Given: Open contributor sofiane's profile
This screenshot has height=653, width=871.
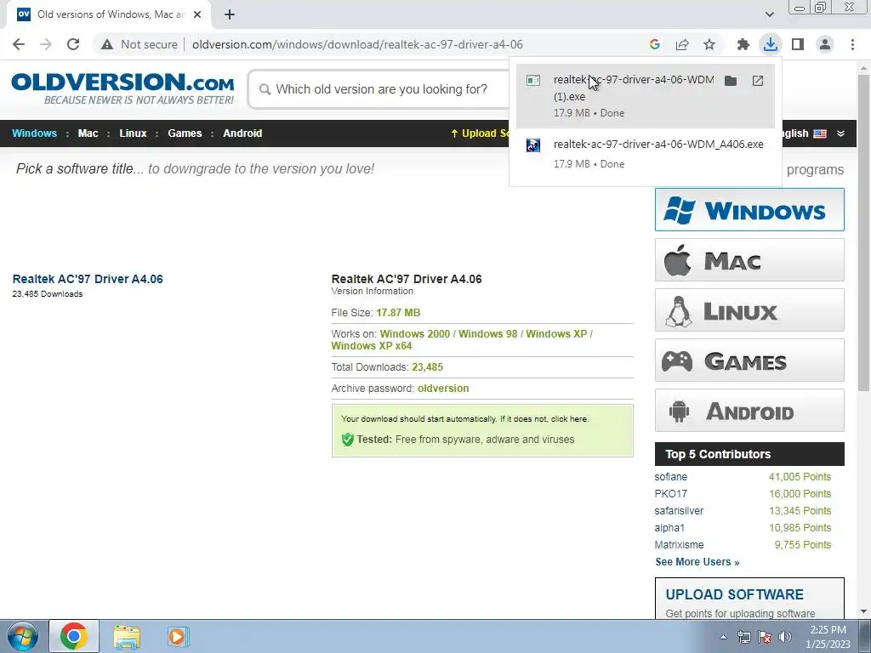Looking at the screenshot, I should click(x=670, y=477).
